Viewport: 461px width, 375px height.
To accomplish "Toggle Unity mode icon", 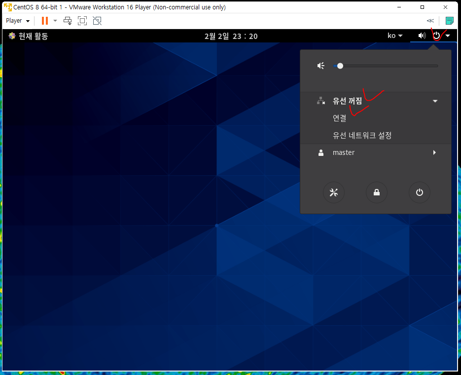I will pyautogui.click(x=97, y=21).
